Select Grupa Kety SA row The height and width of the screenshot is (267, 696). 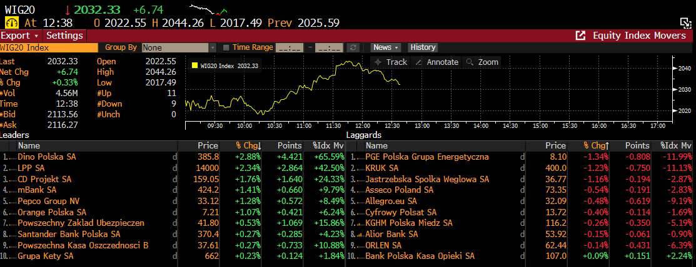pos(173,256)
